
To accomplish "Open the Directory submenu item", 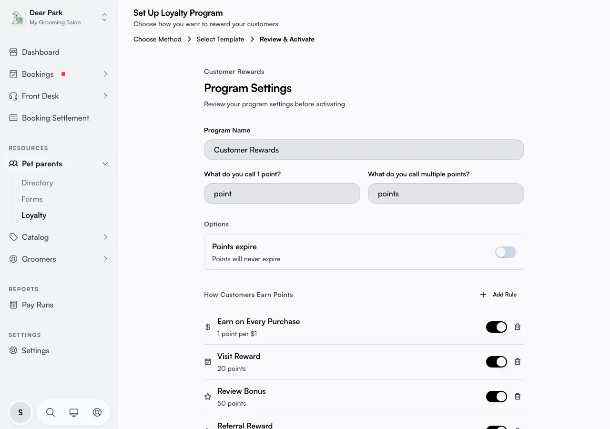I will 37,183.
